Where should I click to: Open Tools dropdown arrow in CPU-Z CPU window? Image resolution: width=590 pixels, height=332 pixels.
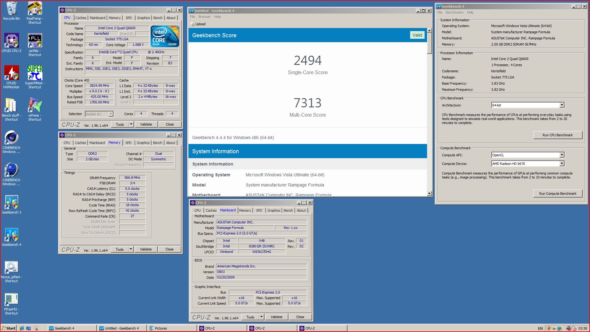pos(131,124)
